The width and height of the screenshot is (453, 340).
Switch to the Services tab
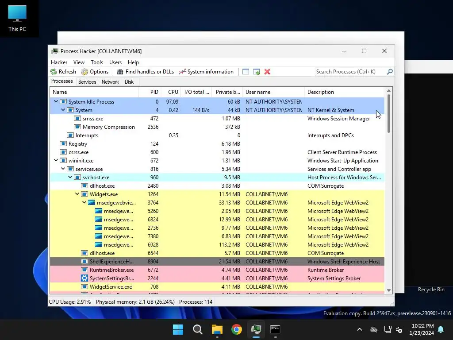(87, 82)
